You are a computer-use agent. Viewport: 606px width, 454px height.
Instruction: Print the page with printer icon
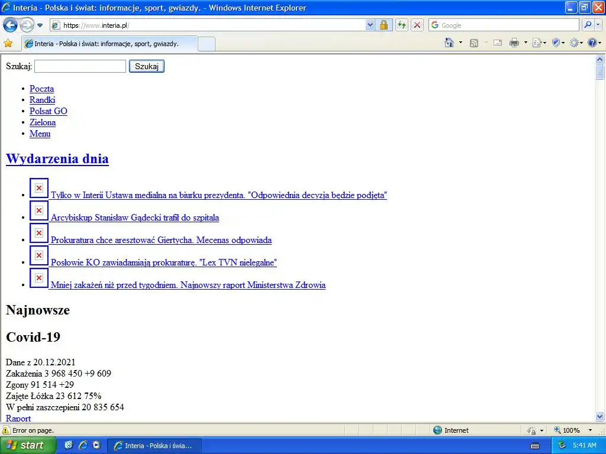[x=514, y=43]
